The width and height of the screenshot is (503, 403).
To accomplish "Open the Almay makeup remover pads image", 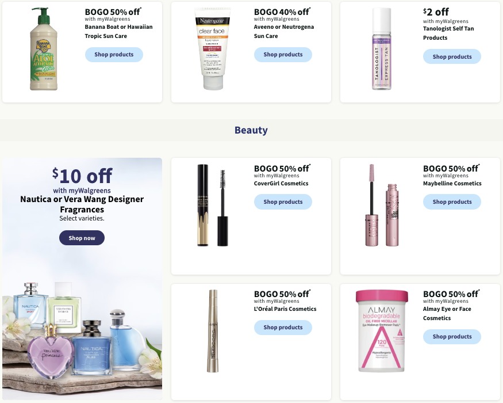I will (x=382, y=331).
